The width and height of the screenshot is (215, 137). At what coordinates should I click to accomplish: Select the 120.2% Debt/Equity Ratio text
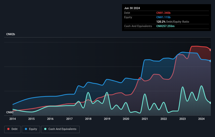click(x=173, y=22)
